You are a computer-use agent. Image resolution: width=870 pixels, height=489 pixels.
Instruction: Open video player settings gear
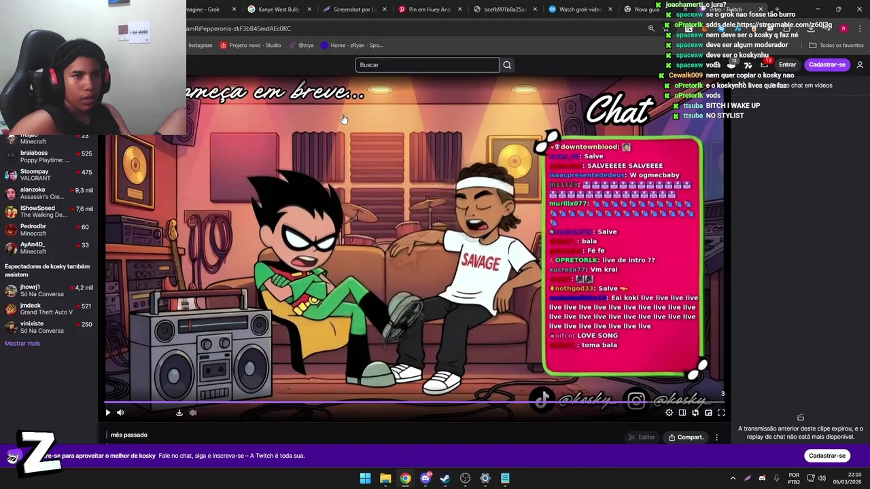point(669,412)
